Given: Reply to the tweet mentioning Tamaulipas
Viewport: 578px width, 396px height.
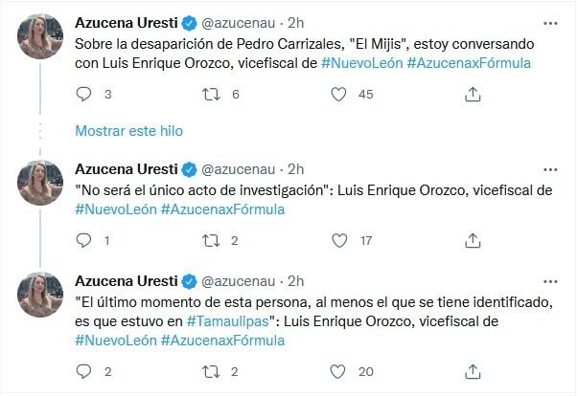Looking at the screenshot, I should [x=83, y=371].
